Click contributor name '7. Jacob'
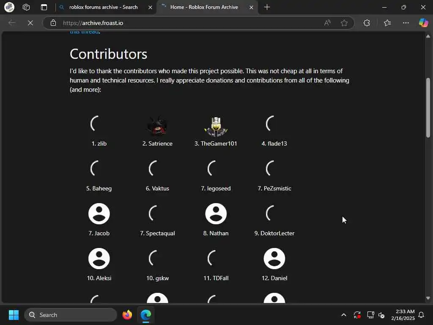The image size is (433, 325). pos(99,233)
